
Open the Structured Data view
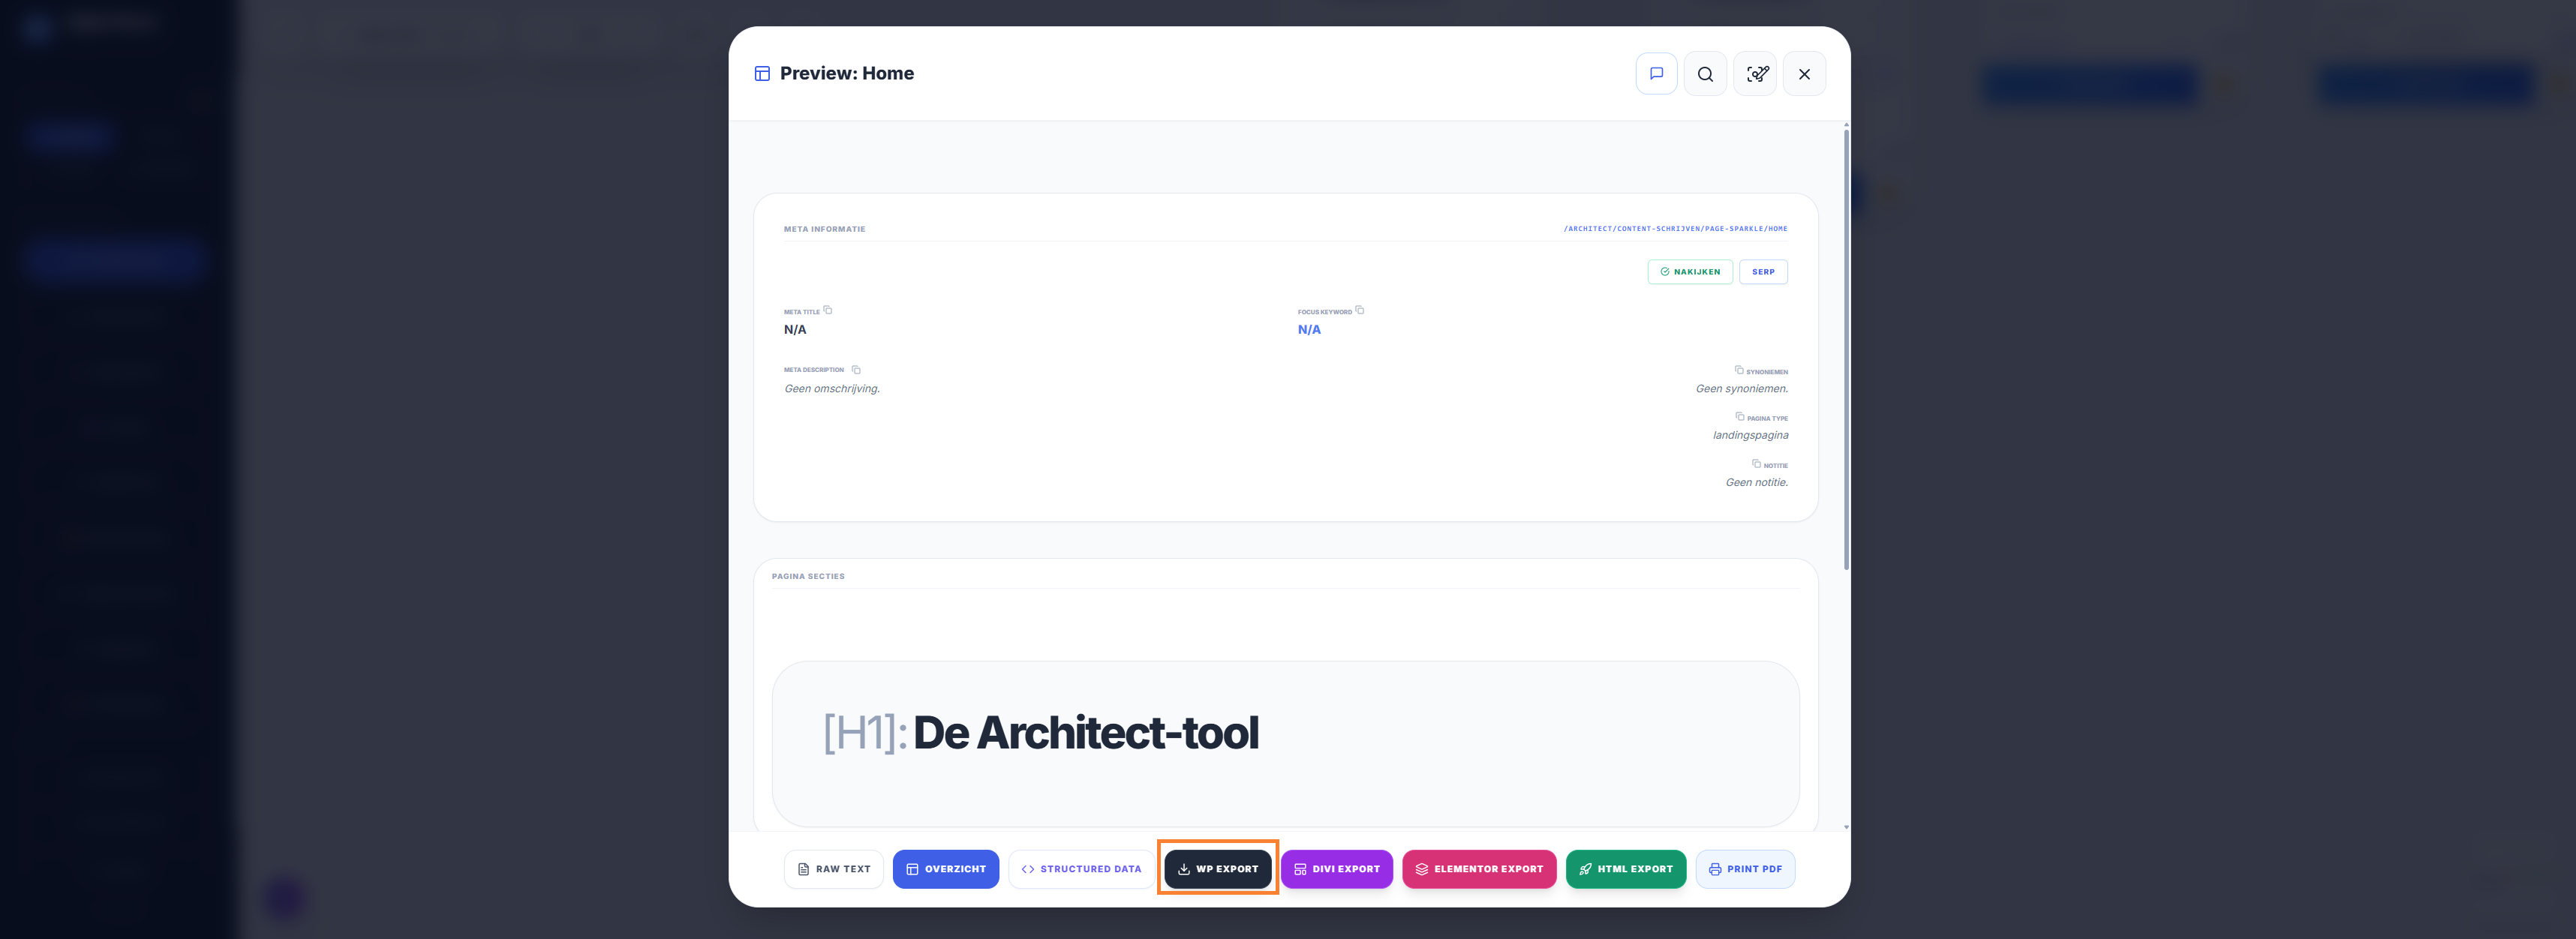tap(1081, 869)
